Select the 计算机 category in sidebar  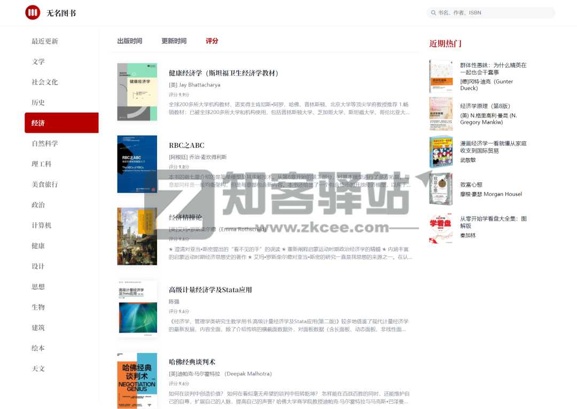(x=42, y=225)
